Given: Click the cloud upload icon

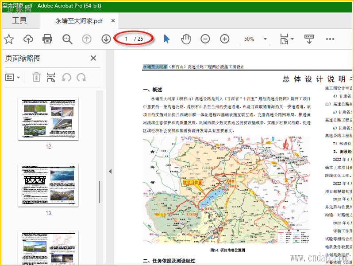Looking at the screenshot, I should (28, 39).
